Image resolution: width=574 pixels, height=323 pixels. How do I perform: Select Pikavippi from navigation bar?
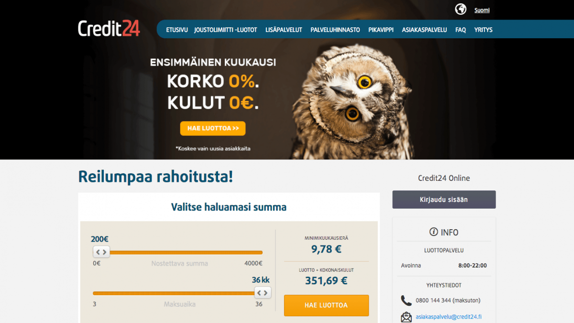pyautogui.click(x=381, y=30)
